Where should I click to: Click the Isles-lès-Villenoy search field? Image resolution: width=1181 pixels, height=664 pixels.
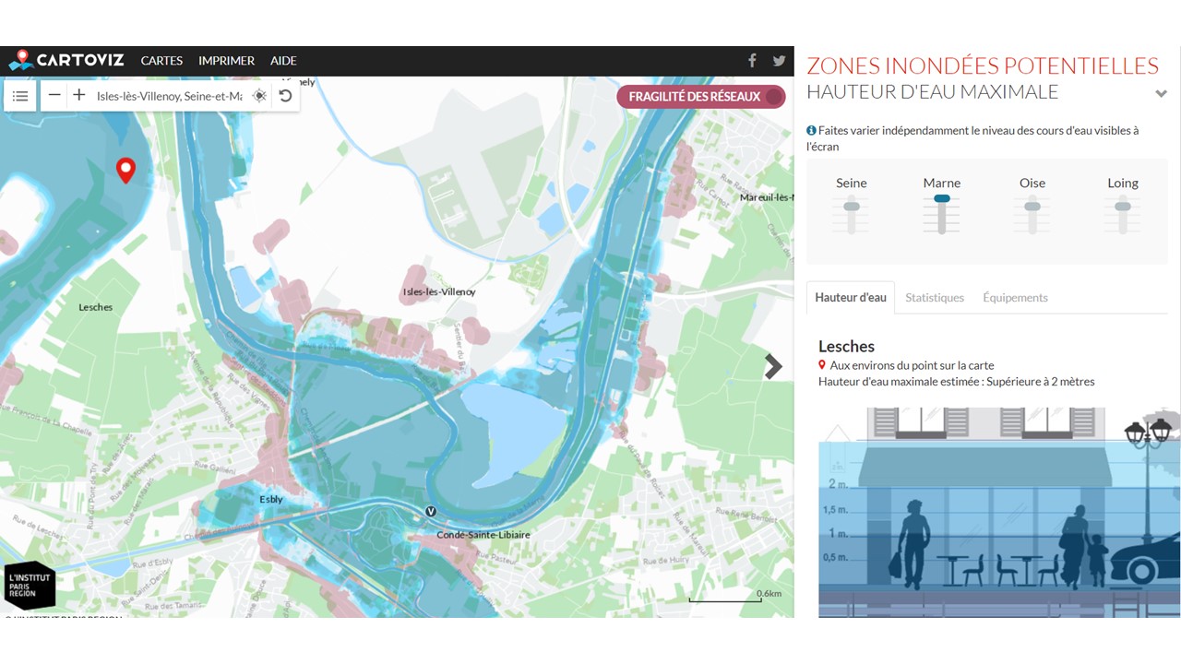point(170,96)
